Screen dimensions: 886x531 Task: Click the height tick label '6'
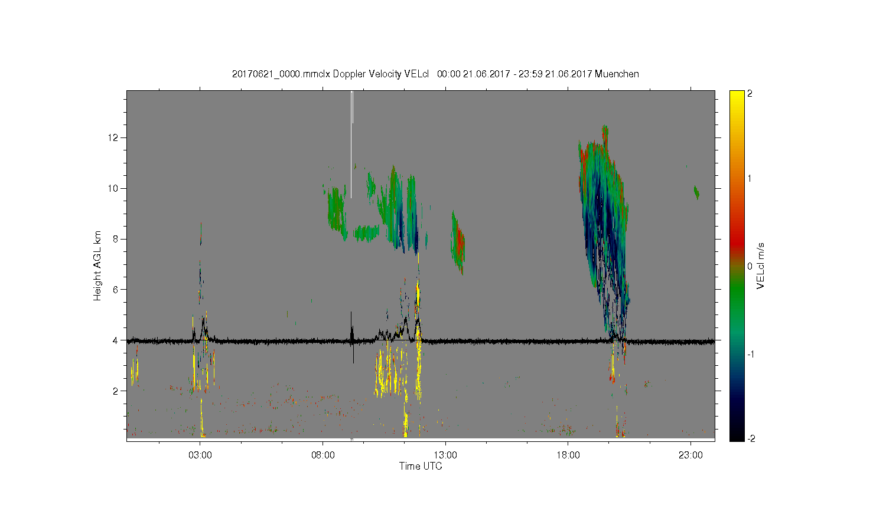[117, 289]
